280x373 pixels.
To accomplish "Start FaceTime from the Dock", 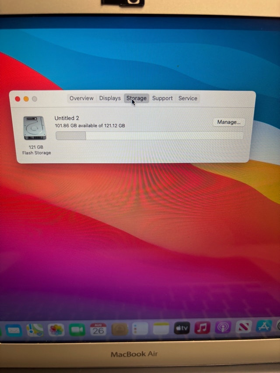I will pos(77,329).
